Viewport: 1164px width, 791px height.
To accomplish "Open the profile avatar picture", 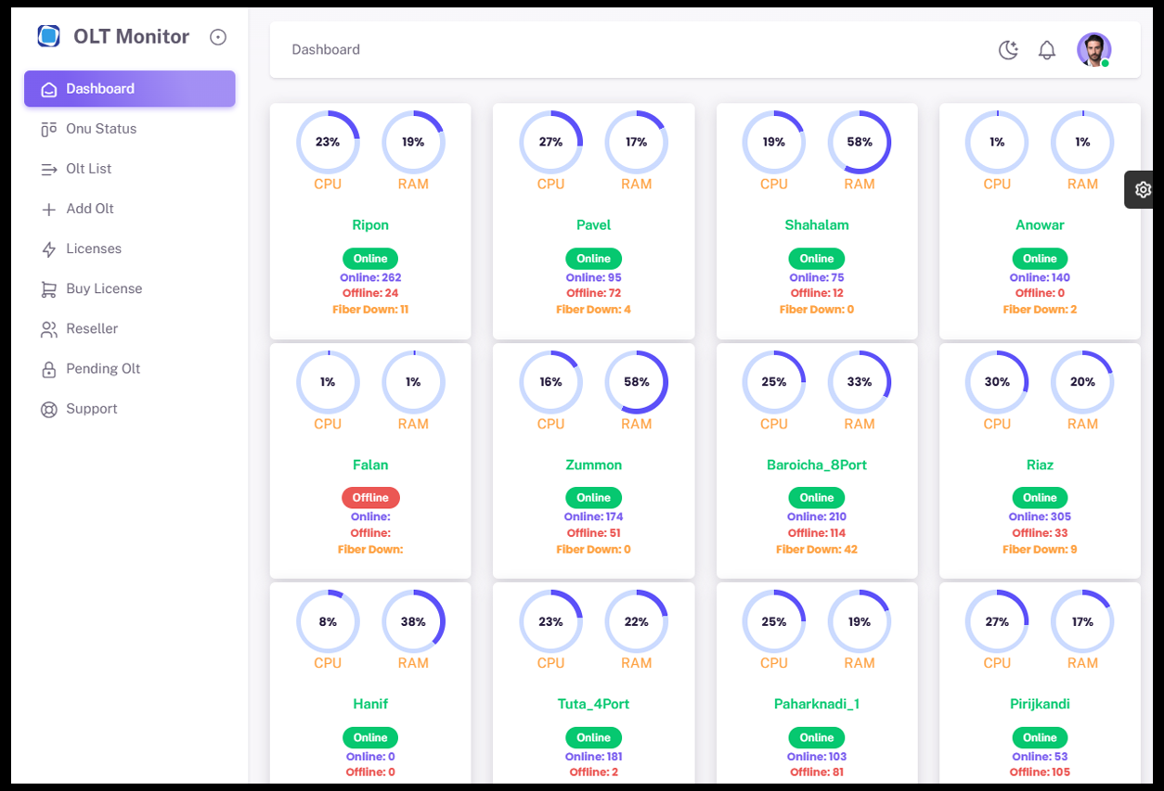I will (x=1093, y=49).
